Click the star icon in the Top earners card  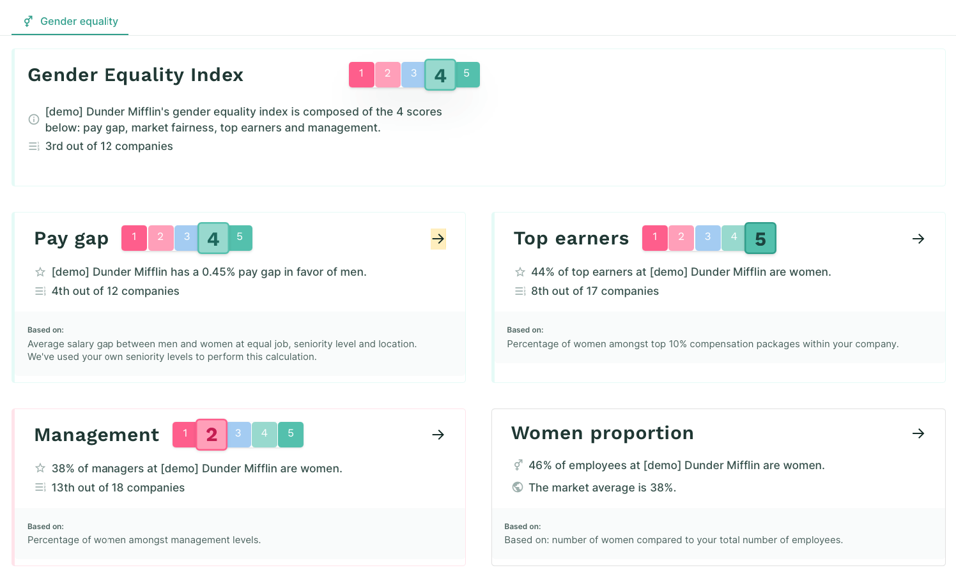click(520, 272)
